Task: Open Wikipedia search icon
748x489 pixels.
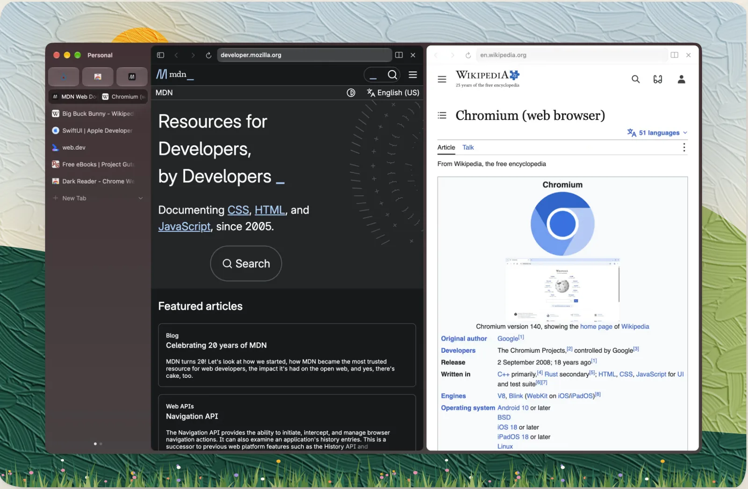Action: pyautogui.click(x=635, y=79)
